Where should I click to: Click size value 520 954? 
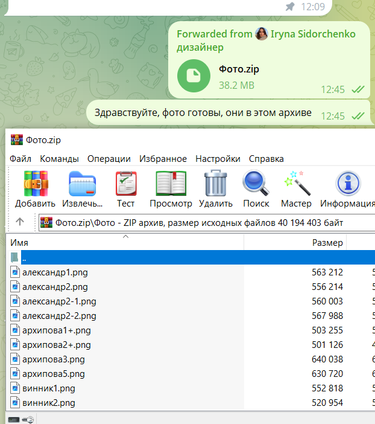(327, 403)
